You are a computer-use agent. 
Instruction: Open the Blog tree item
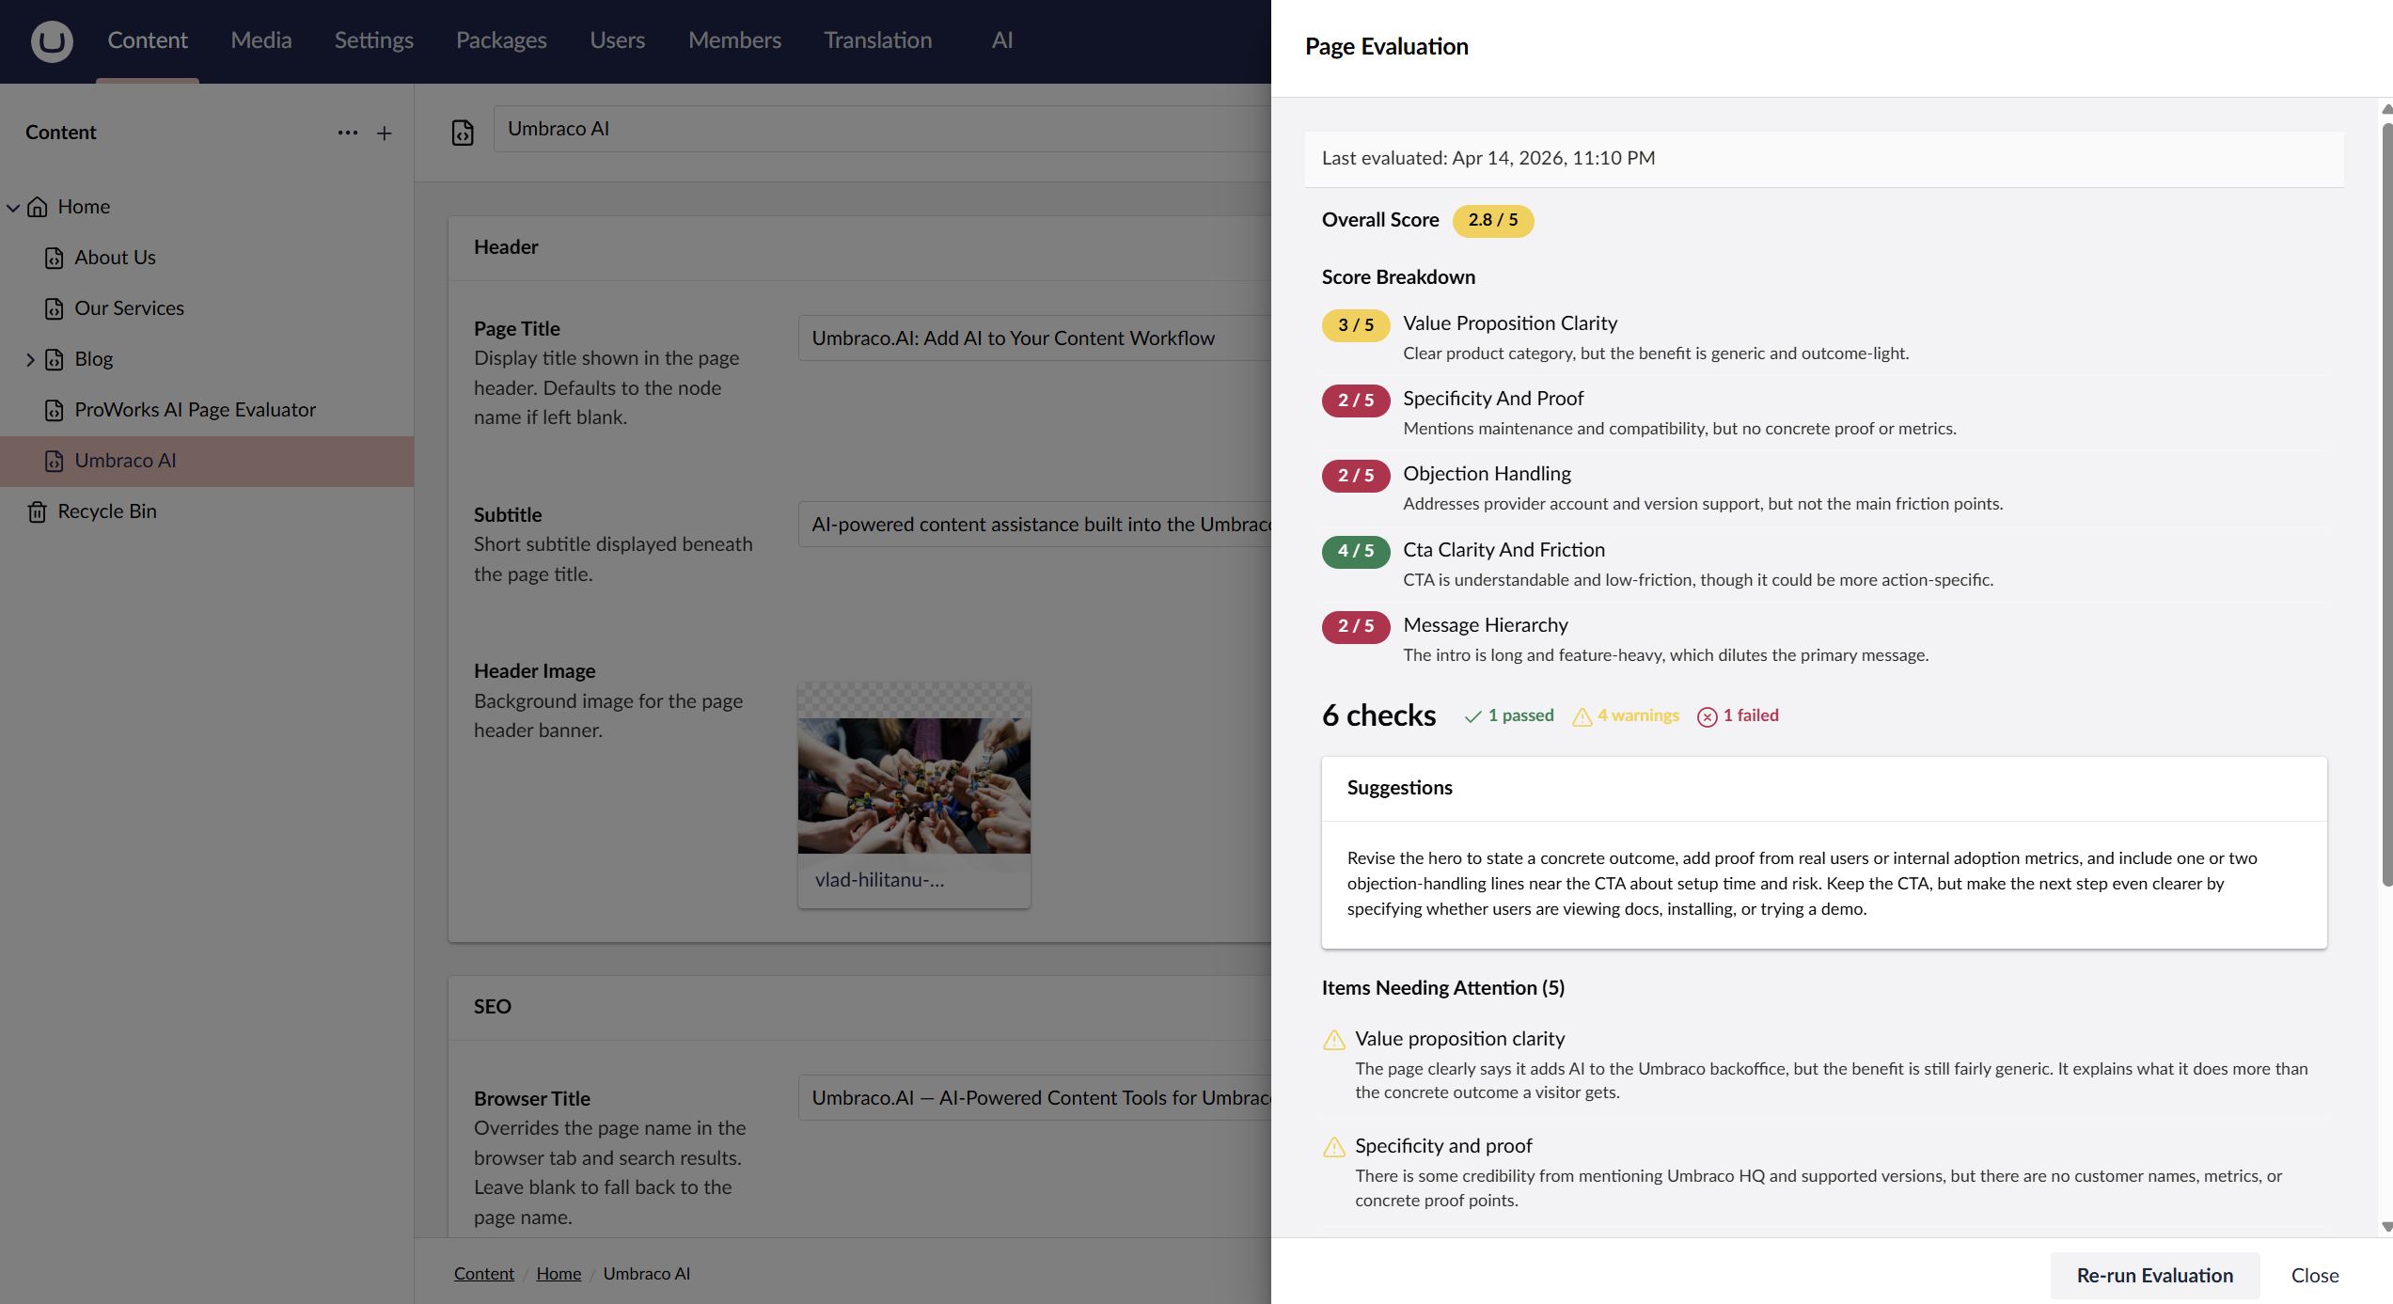[94, 359]
